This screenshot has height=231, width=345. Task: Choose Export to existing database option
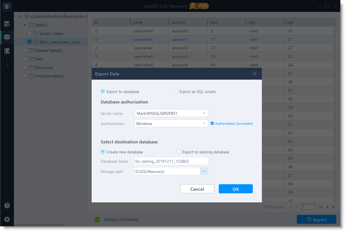(x=179, y=152)
